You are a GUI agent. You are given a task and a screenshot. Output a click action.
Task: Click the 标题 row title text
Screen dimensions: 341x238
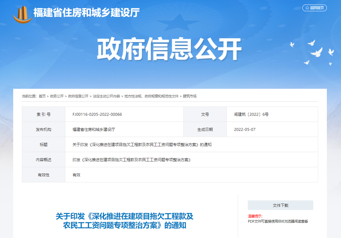(x=142, y=145)
